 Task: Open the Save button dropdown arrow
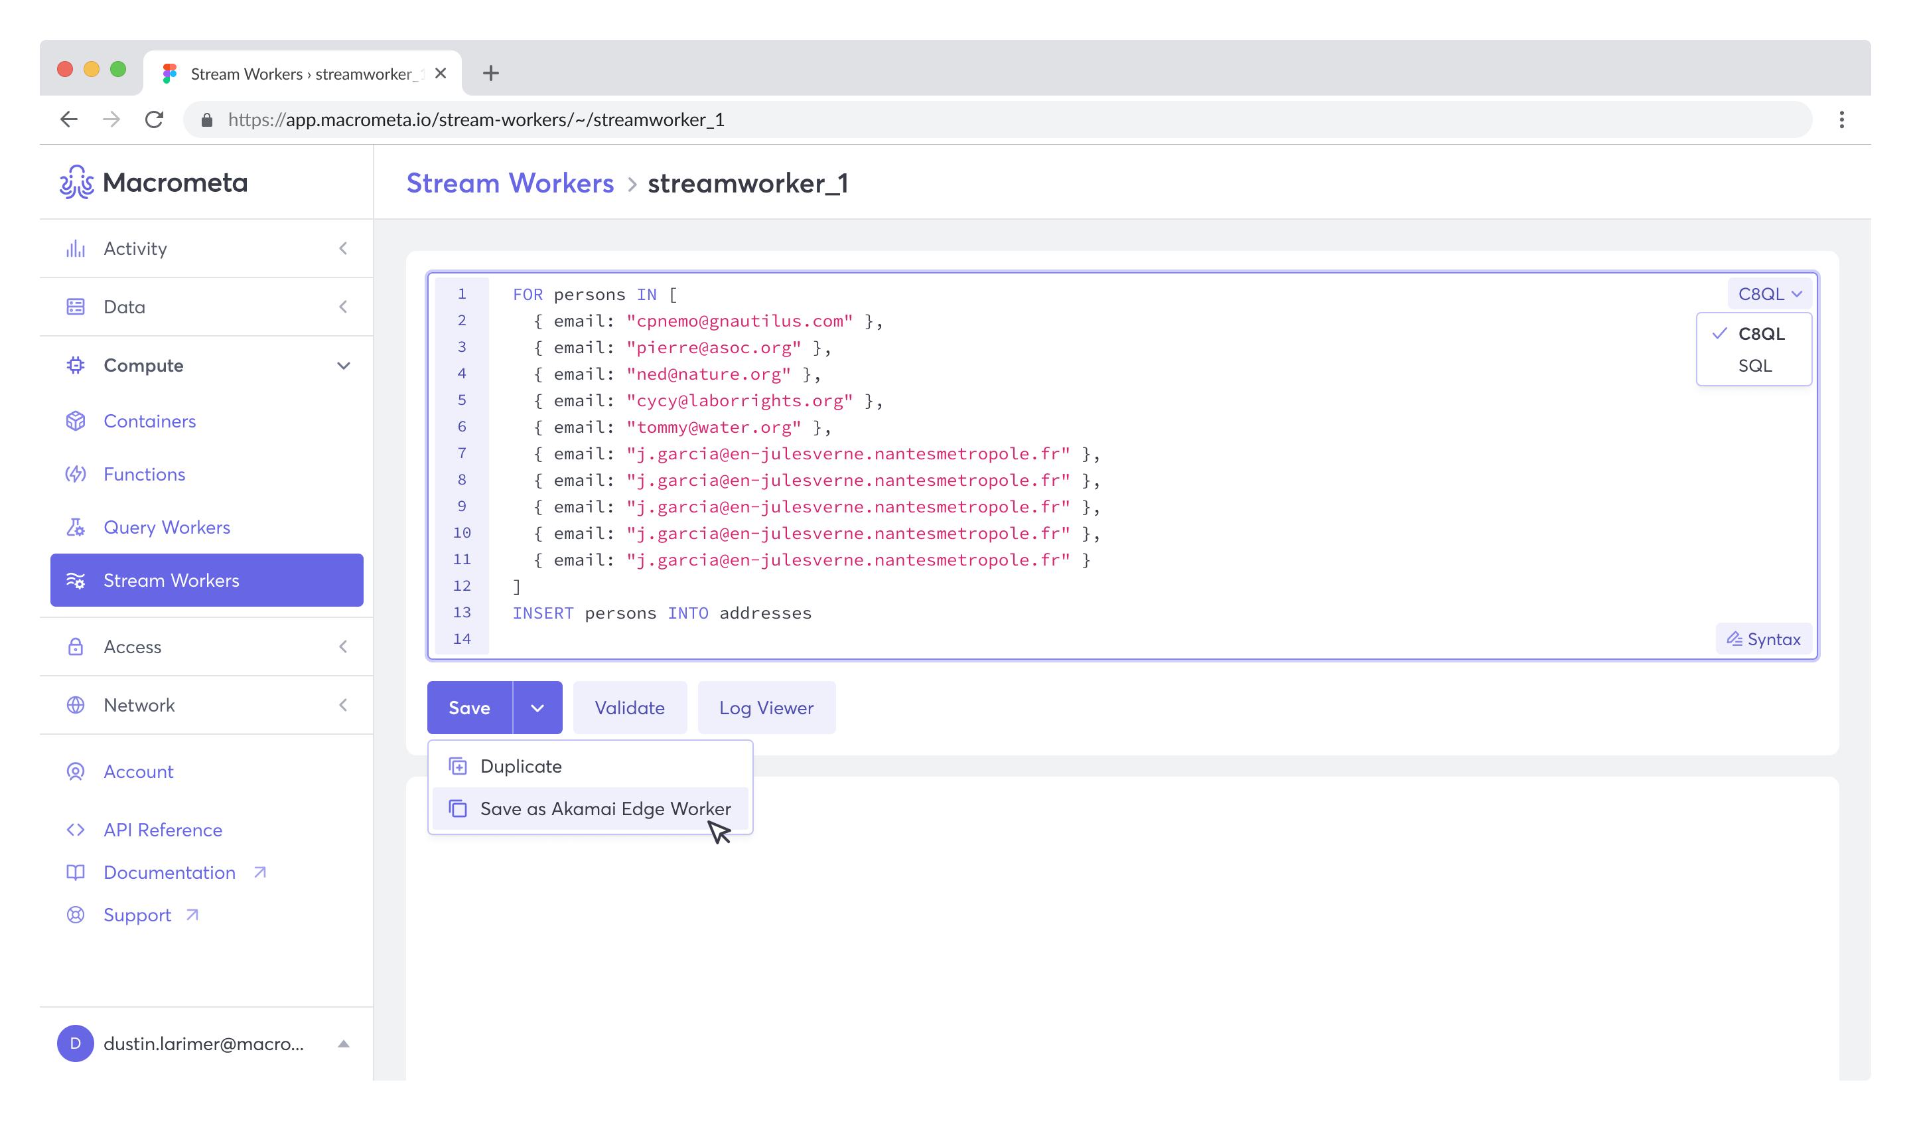click(537, 708)
